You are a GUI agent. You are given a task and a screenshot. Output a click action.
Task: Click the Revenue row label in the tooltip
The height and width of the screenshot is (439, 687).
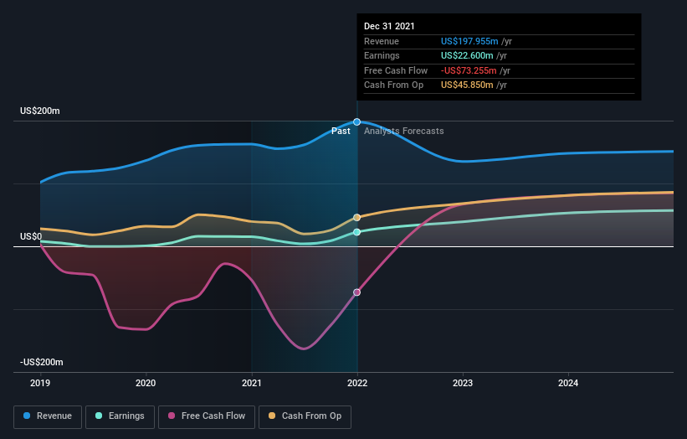[x=382, y=41]
